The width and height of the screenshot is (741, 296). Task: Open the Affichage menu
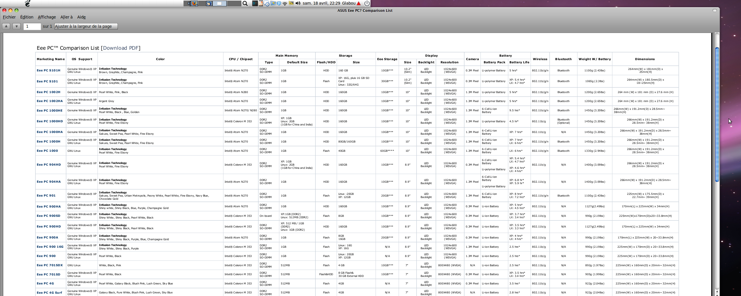[47, 17]
